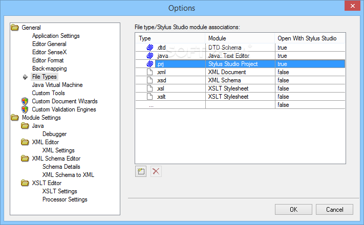Click the General folder icon

click(x=15, y=28)
